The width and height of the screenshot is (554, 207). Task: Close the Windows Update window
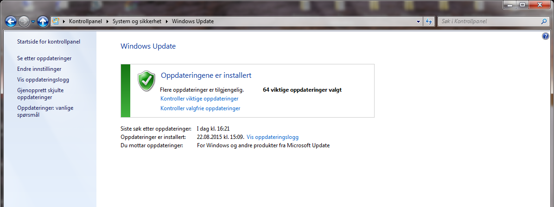[x=540, y=5]
